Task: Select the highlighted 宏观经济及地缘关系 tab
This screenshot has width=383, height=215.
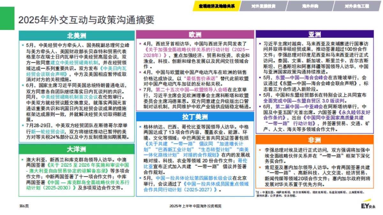Action: [x=218, y=5]
